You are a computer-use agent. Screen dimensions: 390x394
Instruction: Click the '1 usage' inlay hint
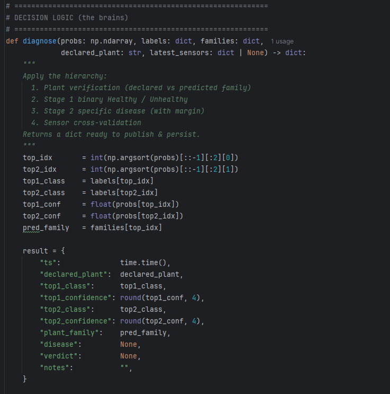point(282,41)
